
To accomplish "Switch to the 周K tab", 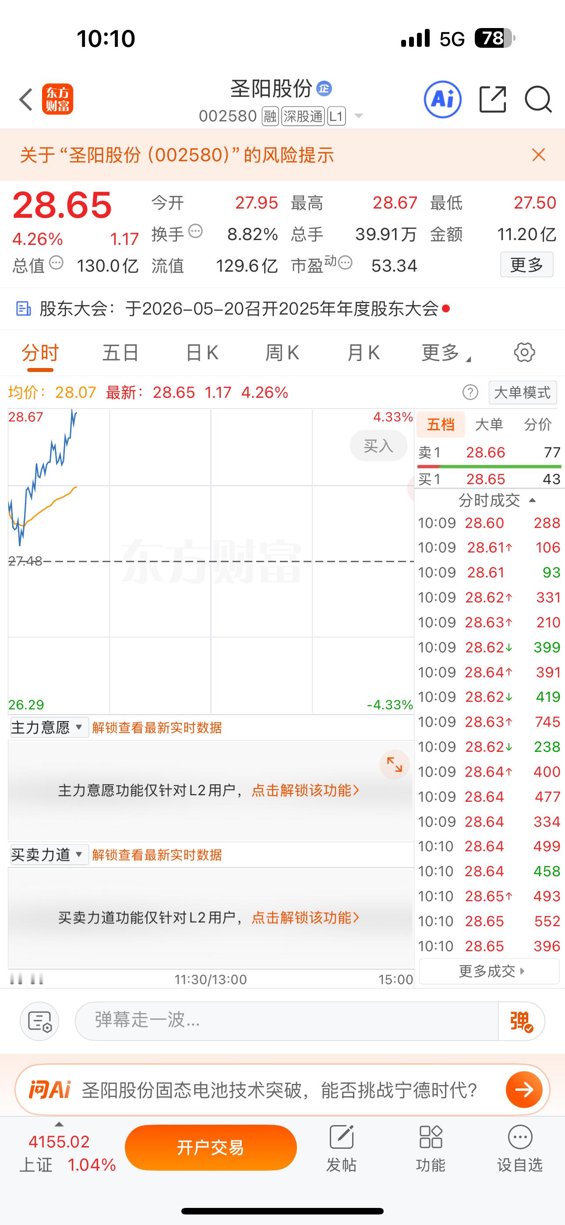I will (282, 353).
